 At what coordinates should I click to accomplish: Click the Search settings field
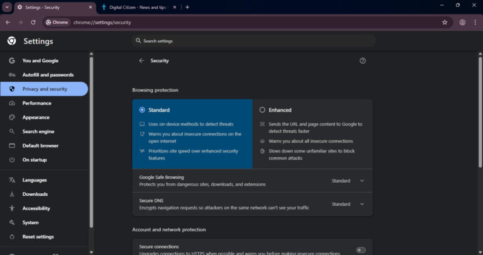(254, 41)
